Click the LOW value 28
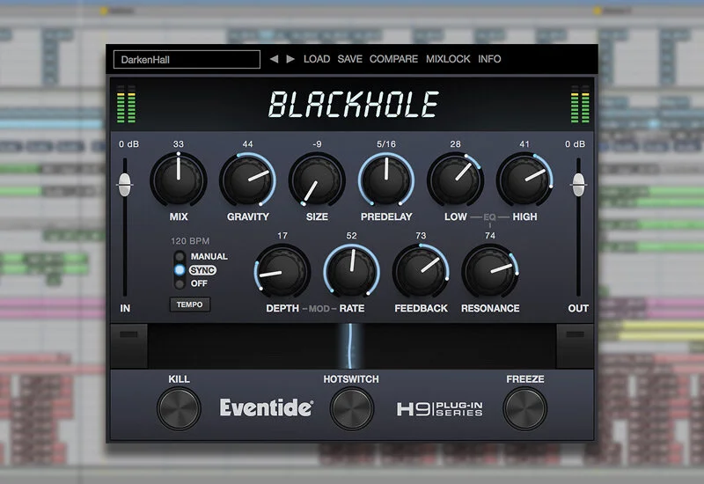Viewport: 704px width, 484px height. pyautogui.click(x=455, y=144)
